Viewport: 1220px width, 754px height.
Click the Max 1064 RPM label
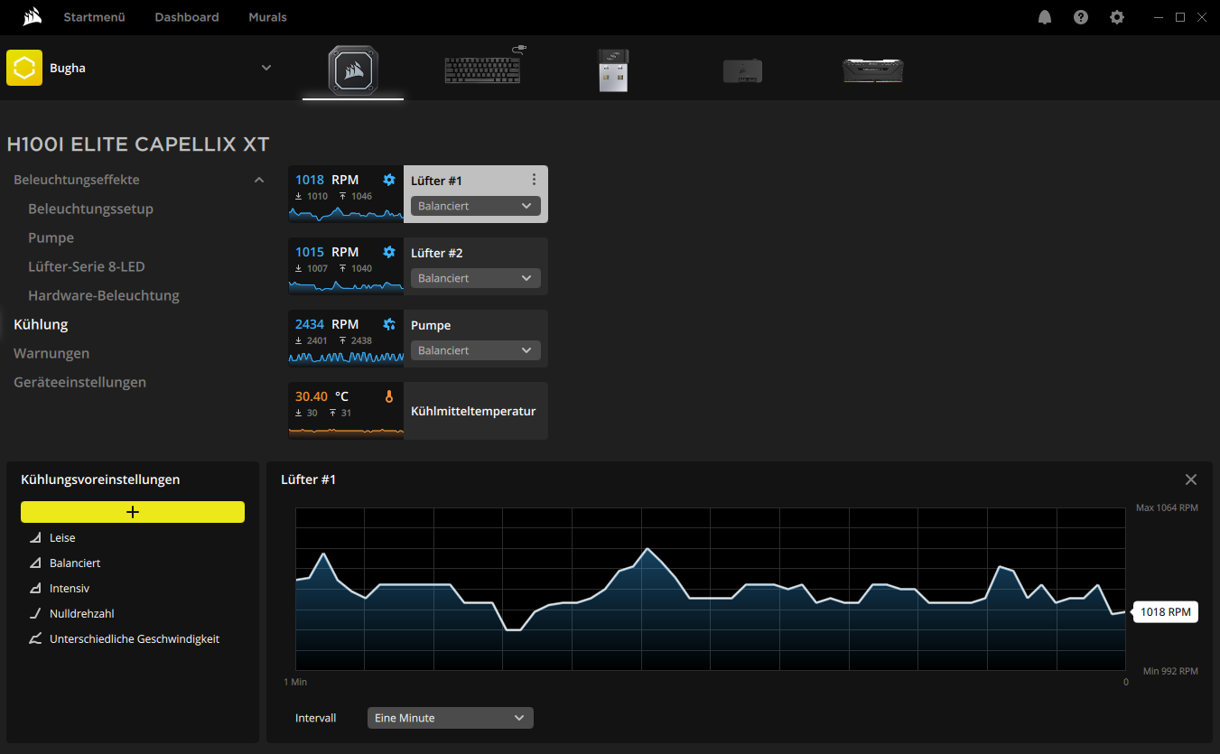click(1167, 507)
